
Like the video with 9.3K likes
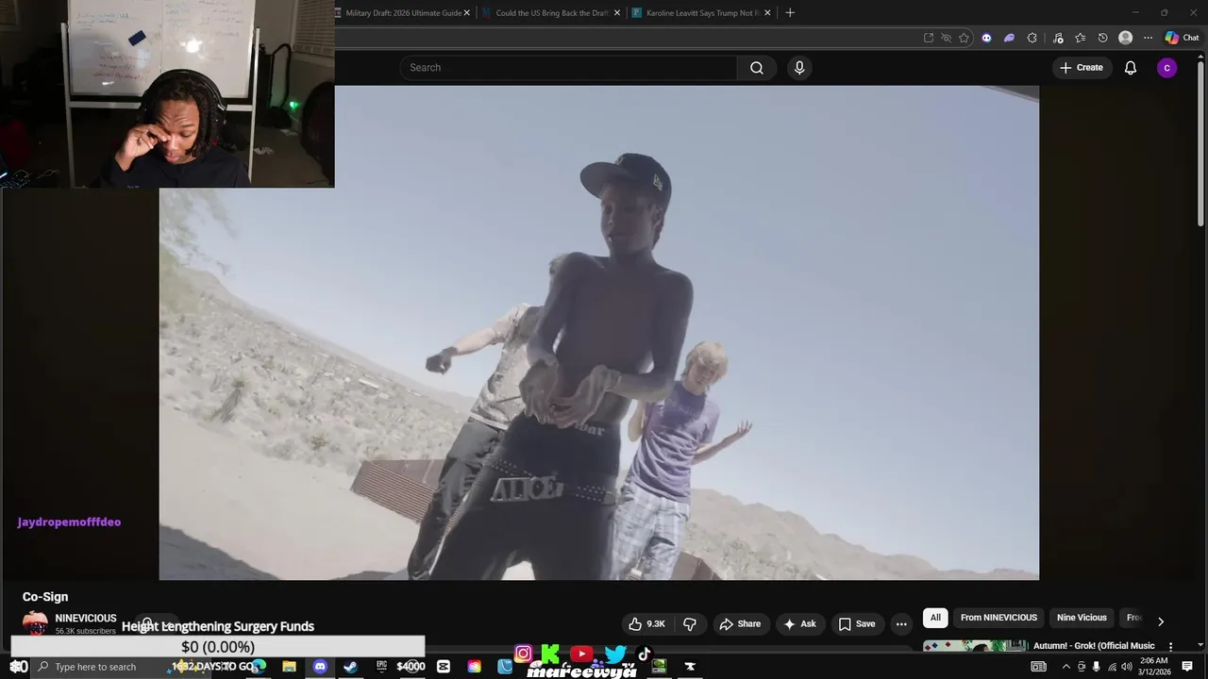coord(646,623)
